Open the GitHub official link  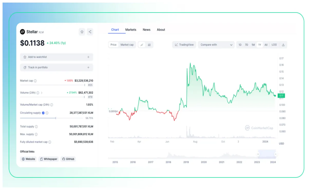(68, 159)
